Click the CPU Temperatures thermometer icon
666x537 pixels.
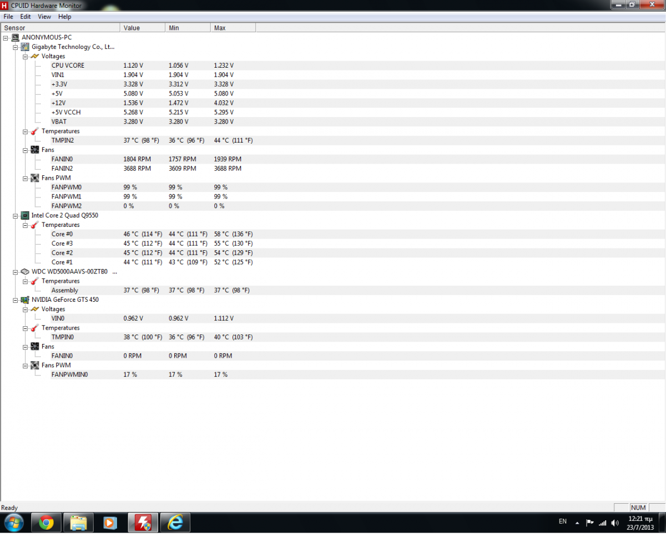click(x=35, y=225)
